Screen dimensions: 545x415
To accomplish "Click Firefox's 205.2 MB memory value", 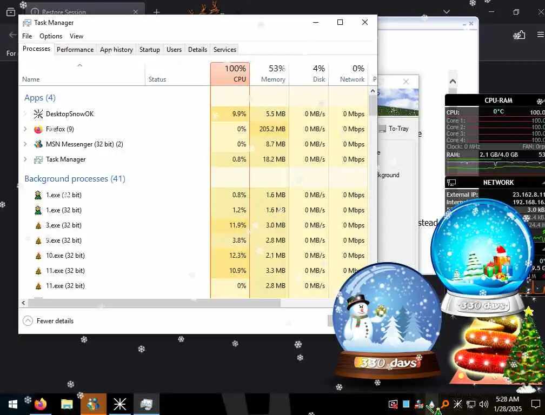I will pos(272,129).
